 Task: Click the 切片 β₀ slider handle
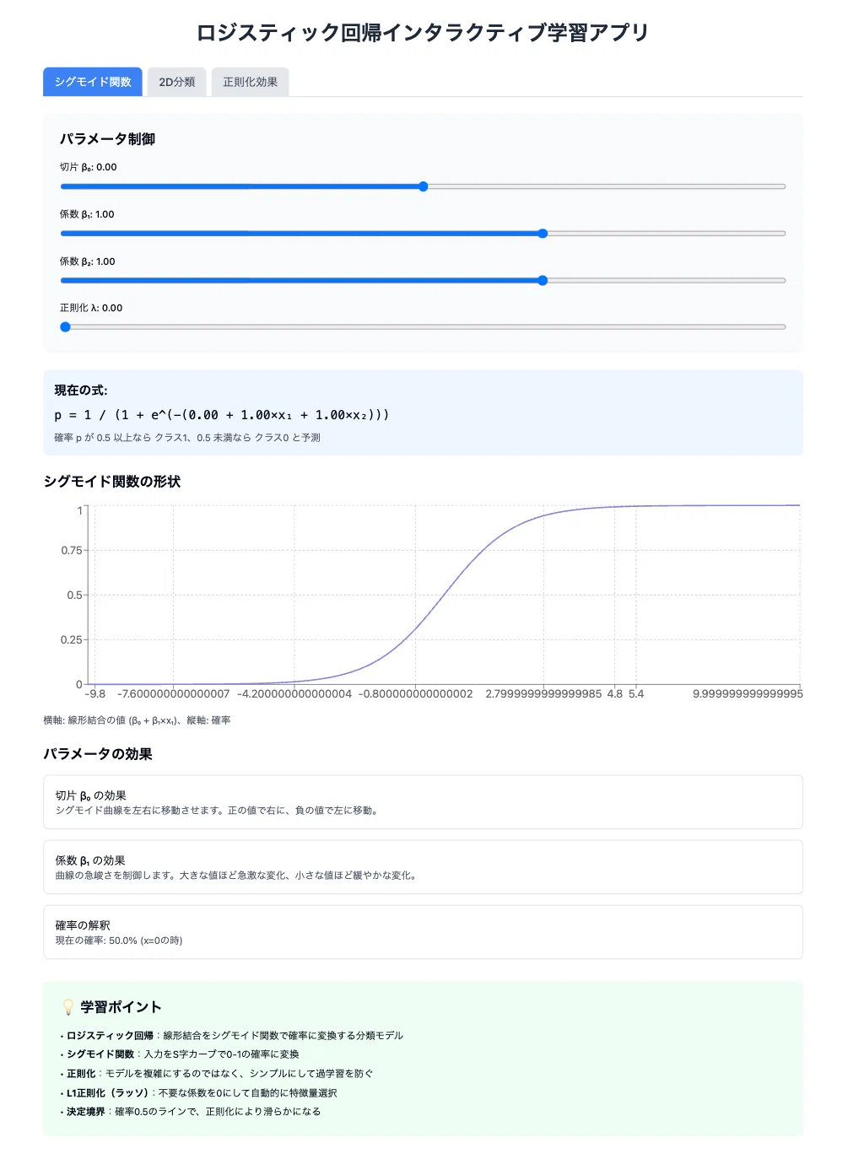click(x=424, y=186)
